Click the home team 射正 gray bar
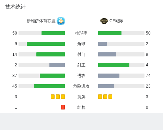The image size is (163, 130). (x=57, y=65)
